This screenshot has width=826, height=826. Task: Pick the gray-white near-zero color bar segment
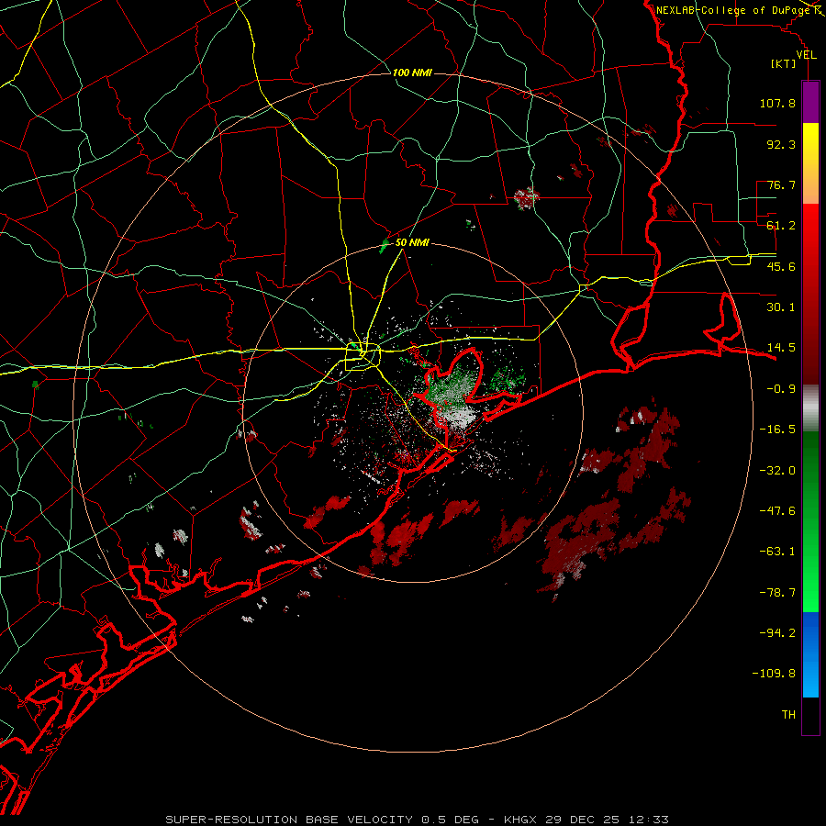coord(810,408)
